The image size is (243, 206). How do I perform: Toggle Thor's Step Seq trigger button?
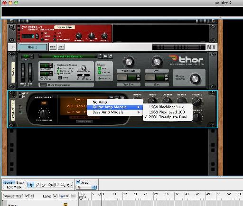point(100,73)
